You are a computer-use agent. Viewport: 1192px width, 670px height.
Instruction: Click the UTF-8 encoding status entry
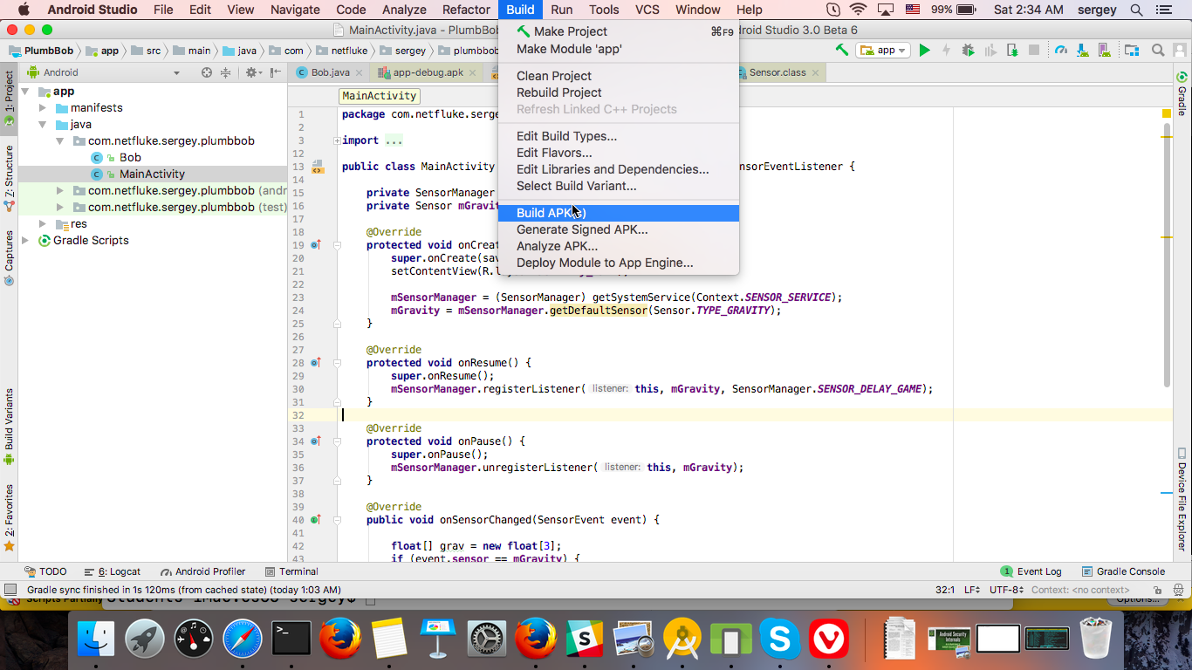[1006, 590]
